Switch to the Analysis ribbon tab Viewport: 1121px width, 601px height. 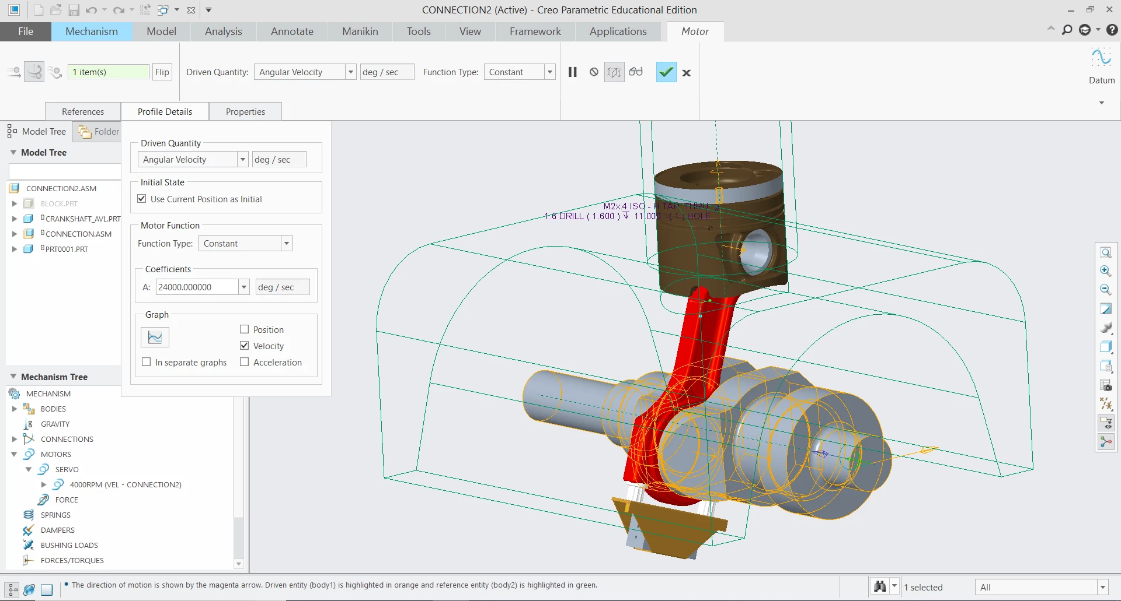coord(223,31)
